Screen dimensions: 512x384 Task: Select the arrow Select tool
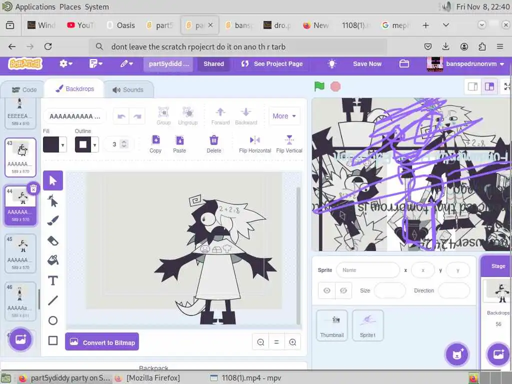tap(53, 180)
